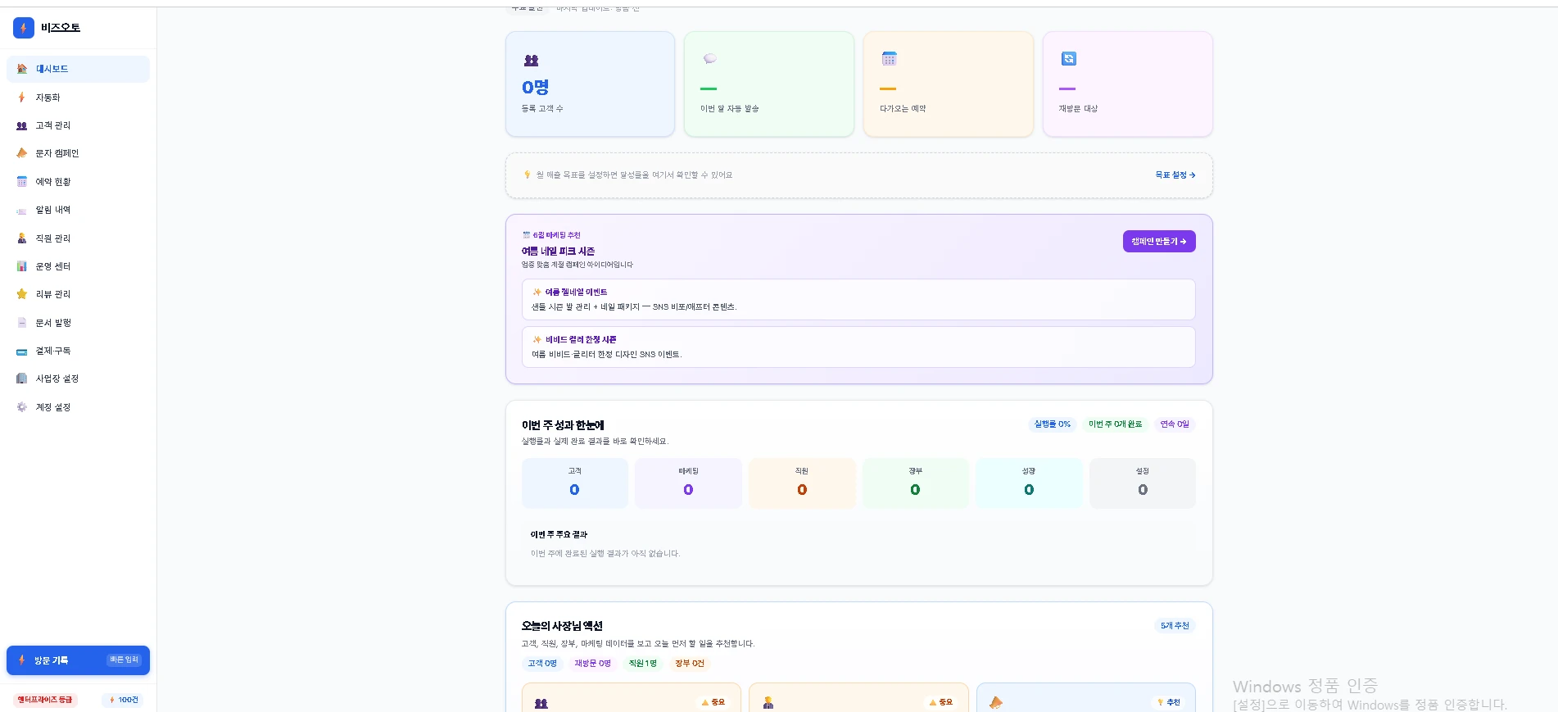
Task: Click the speech bubble icon in 자동 발송 card
Action: tap(709, 59)
